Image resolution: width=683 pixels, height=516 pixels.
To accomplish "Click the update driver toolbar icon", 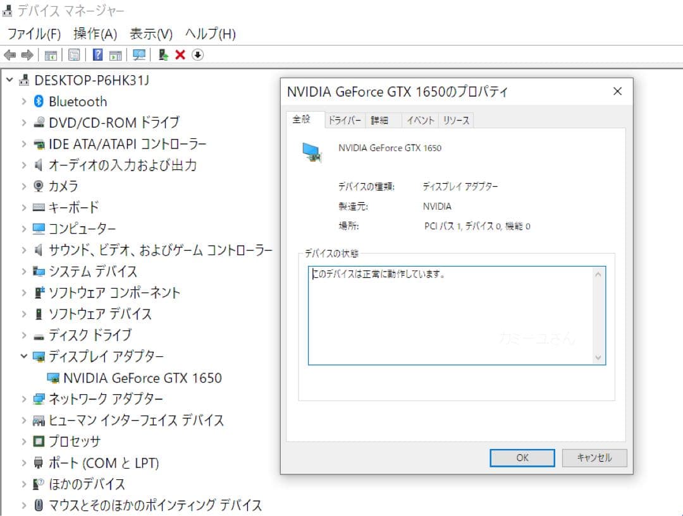I will pyautogui.click(x=163, y=55).
